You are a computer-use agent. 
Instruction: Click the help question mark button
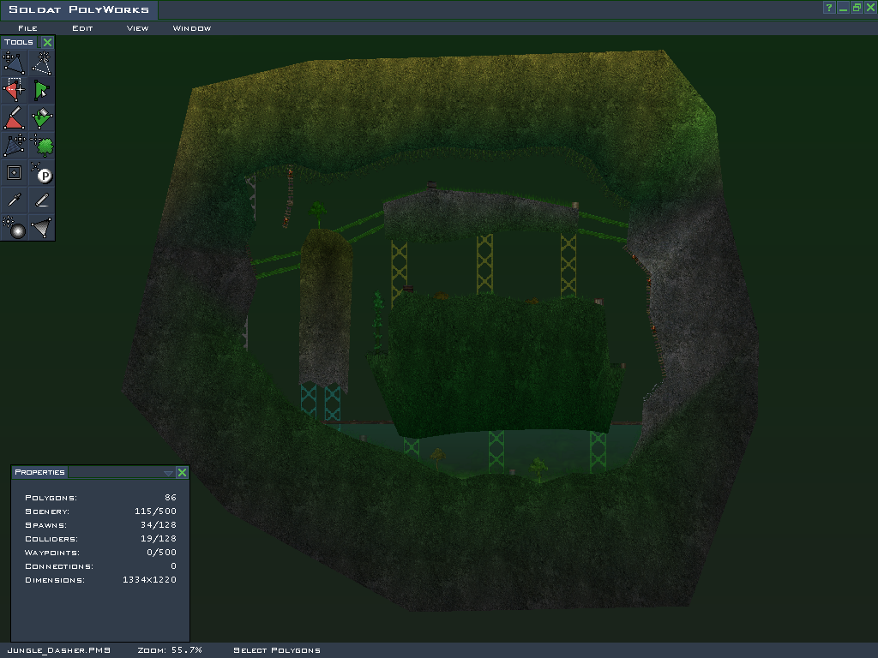pos(829,8)
